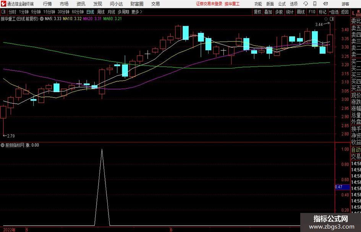
Task: Open the 发现 menu
Action: click(x=98, y=4)
